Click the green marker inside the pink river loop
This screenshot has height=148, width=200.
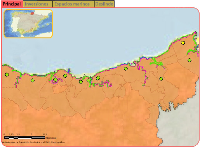[56, 80]
